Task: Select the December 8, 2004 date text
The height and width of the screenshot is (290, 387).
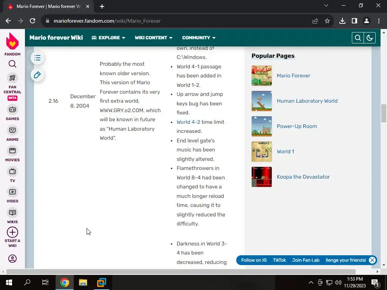Action: [x=83, y=101]
